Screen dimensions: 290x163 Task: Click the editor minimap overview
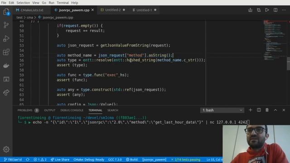(x=275, y=40)
